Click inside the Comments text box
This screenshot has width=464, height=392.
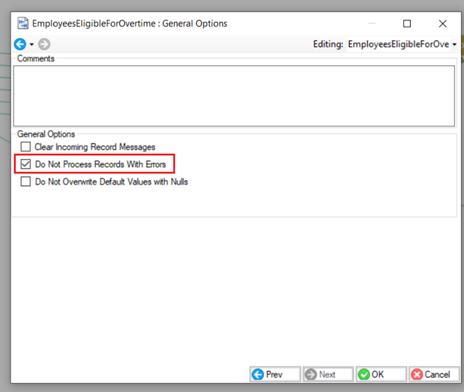point(233,95)
